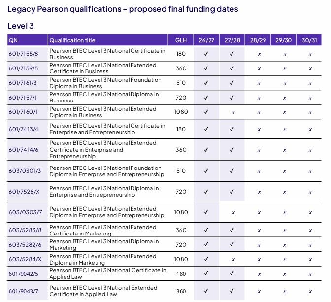The image size is (331, 302).
Task: Click the 1080 GLH value for Extended Diploma in Marketing
Action: click(x=181, y=259)
